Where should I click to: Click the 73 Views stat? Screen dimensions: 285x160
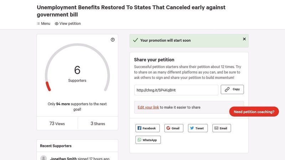tap(57, 124)
